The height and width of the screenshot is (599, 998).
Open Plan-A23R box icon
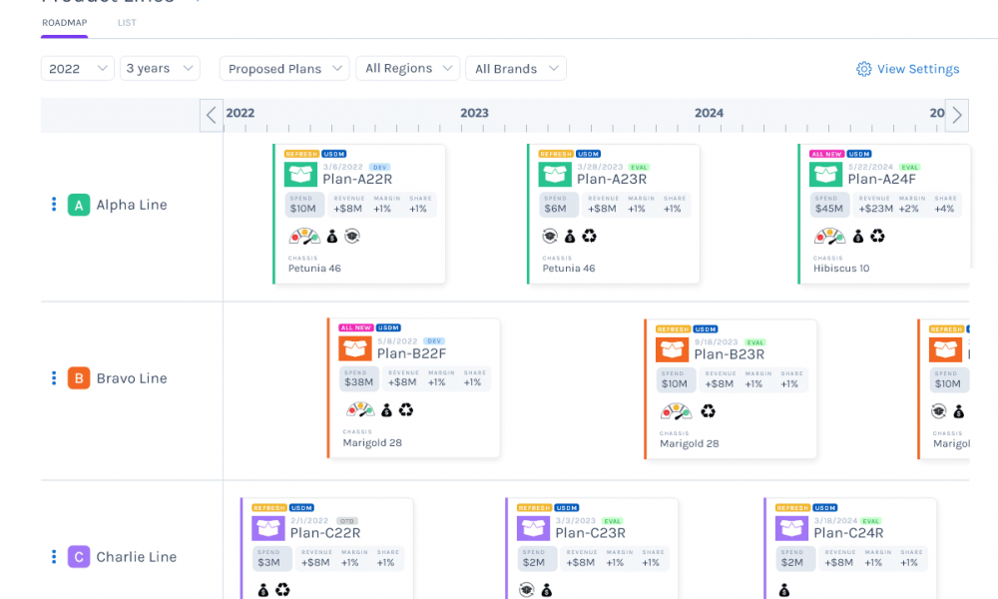point(554,175)
